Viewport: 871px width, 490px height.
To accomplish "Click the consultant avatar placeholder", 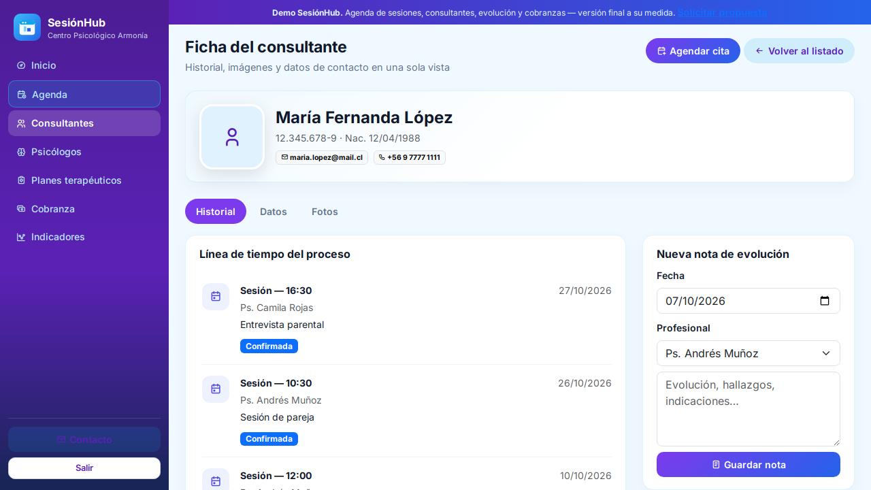I will (232, 137).
